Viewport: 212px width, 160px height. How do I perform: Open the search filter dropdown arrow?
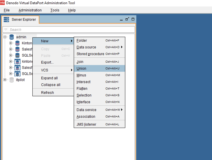pos(6,29)
